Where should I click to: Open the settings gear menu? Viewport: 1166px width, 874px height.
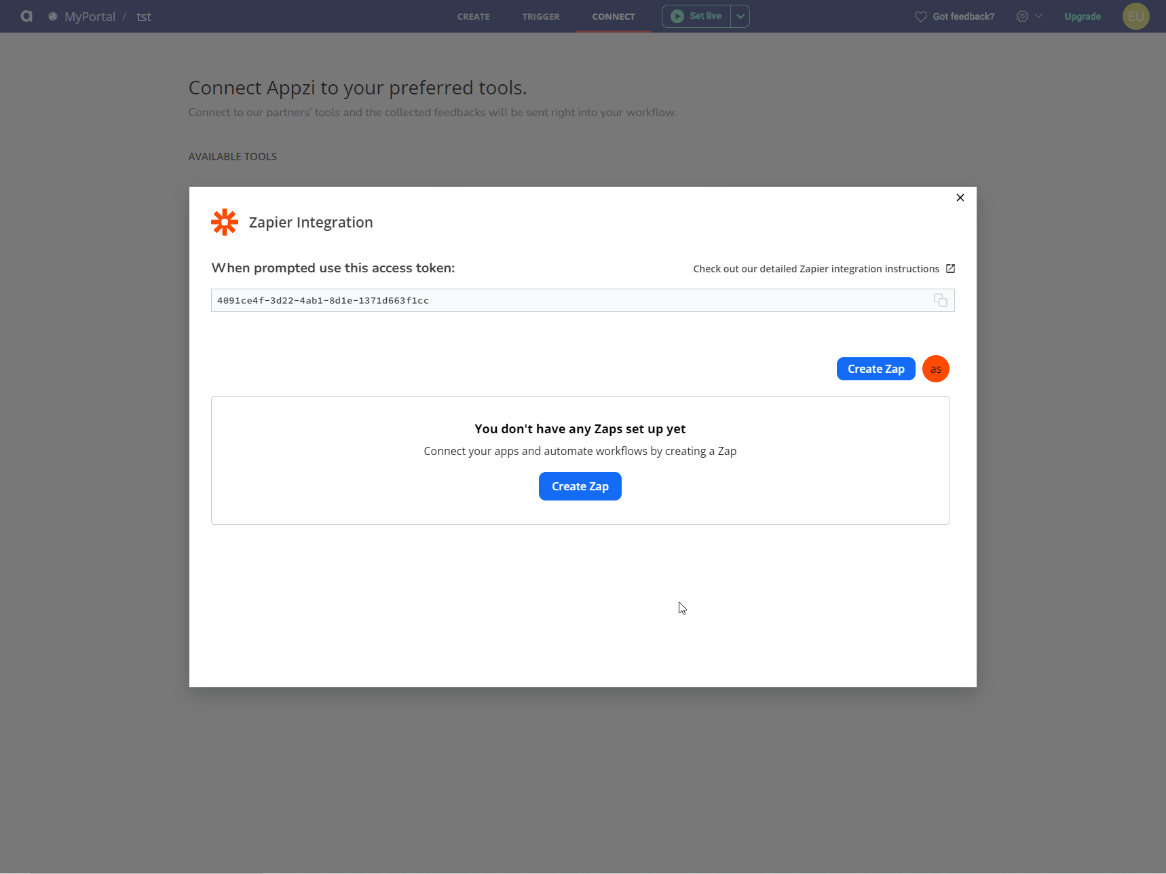point(1022,16)
